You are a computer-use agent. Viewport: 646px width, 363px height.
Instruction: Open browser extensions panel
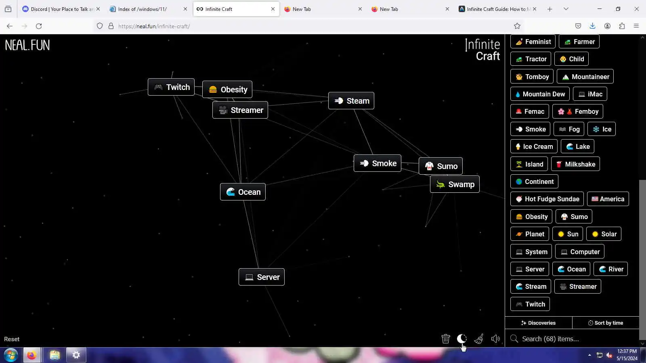pos(622,26)
